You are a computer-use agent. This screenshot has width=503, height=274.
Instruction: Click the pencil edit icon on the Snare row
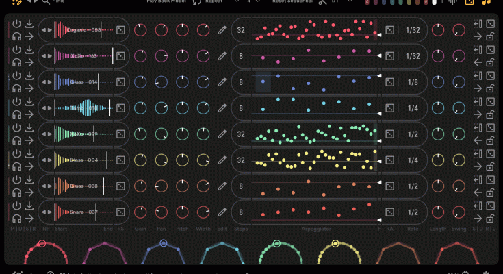point(222,212)
